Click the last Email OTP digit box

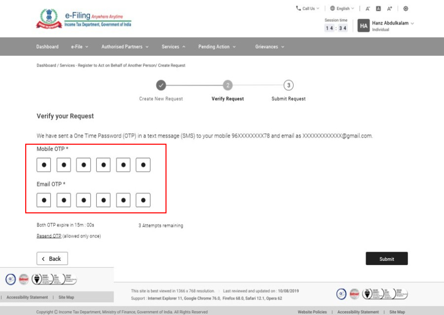[143, 200]
